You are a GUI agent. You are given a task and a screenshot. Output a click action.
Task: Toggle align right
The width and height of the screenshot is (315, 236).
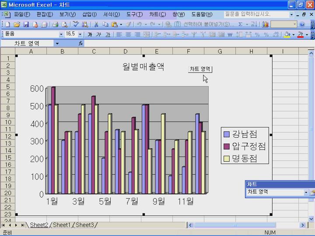coord(137,35)
